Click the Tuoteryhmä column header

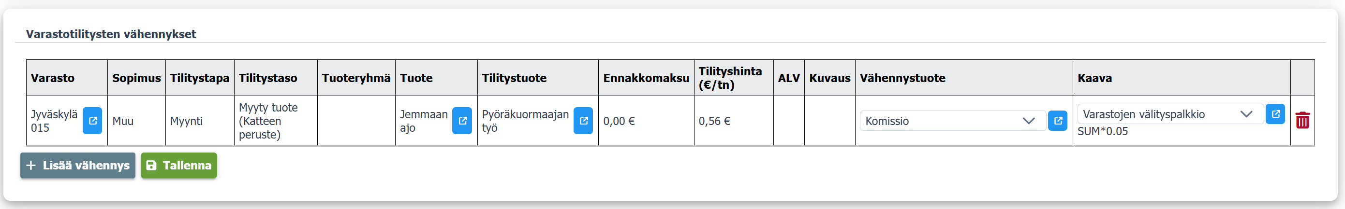pos(356,78)
